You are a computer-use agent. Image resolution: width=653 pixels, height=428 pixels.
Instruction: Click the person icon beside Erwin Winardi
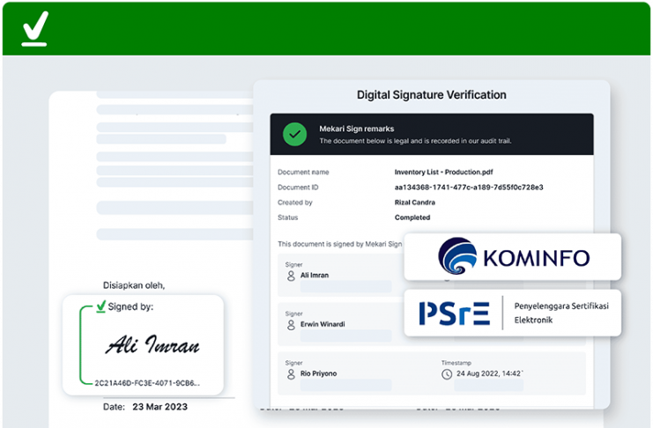point(291,324)
